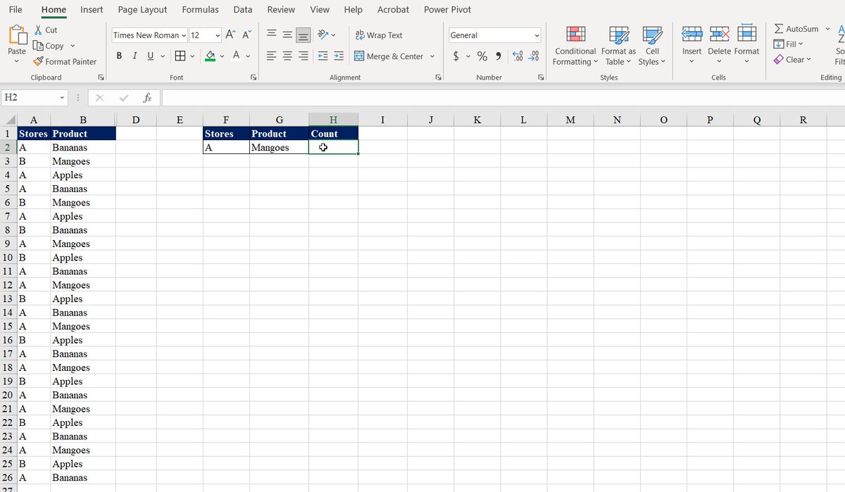Switch to the Power Pivot tab

point(448,10)
